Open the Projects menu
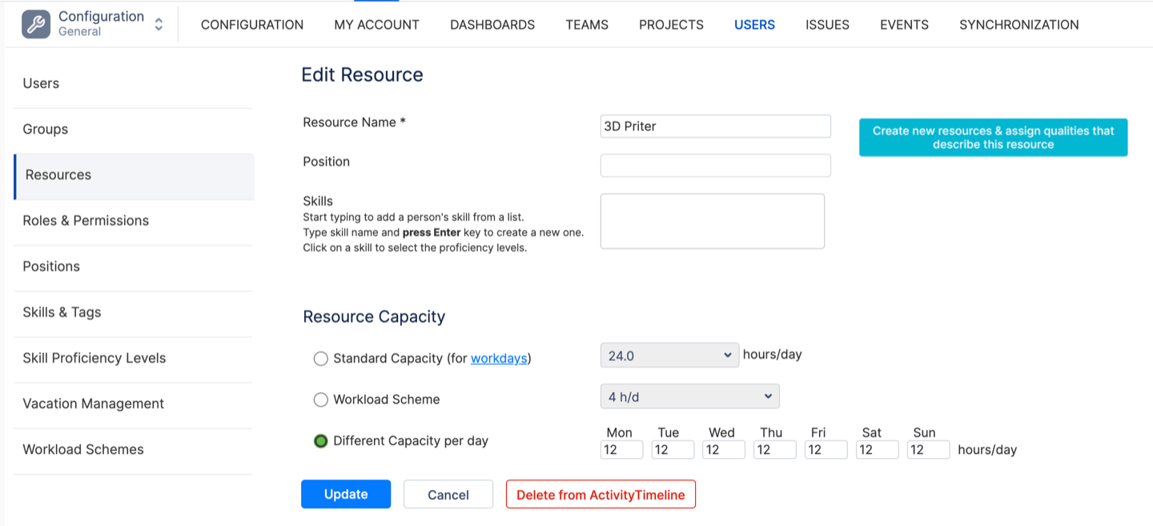 point(671,25)
